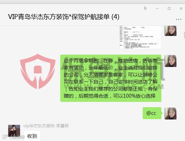Select the long green message about 月底拿钥匙
This screenshot has width=185, height=141.
click(111, 78)
